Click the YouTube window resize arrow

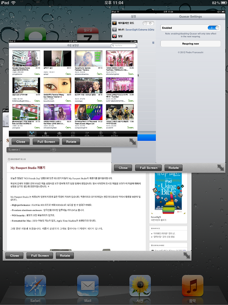point(133,141)
